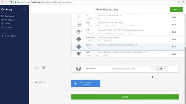Click the Codenvy logo

[x=7, y=10]
